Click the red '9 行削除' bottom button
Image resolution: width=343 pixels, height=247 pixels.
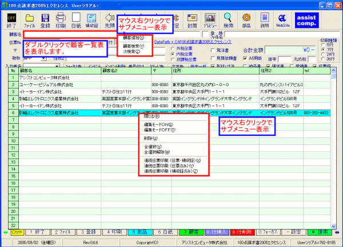point(242,232)
